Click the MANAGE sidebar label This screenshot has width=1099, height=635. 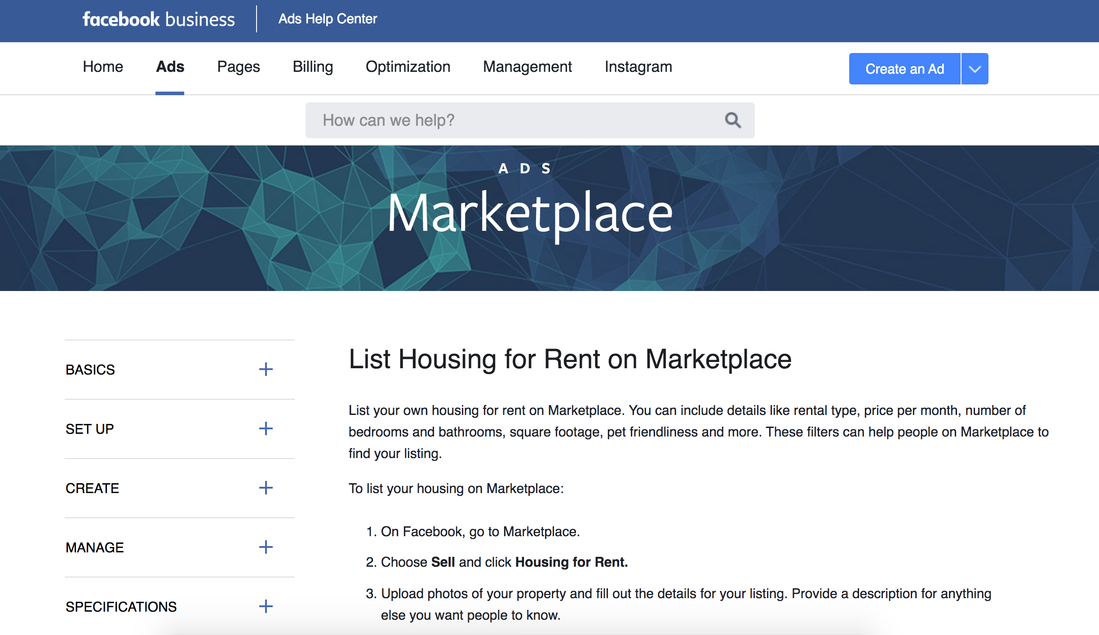95,547
